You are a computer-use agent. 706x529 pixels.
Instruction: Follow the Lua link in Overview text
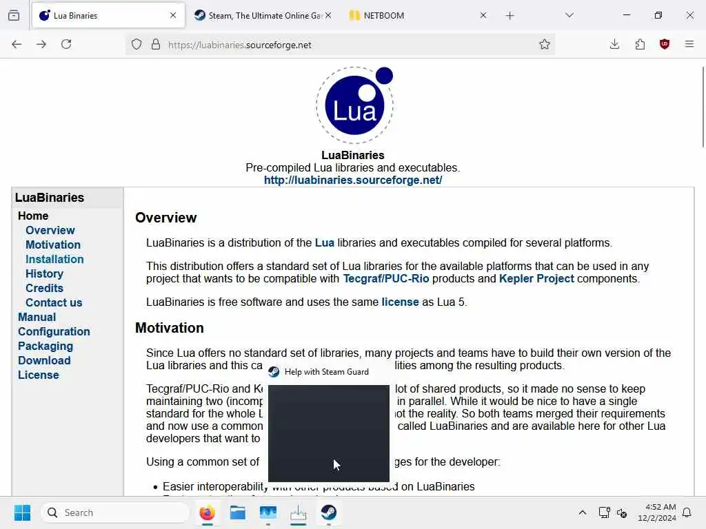pos(324,243)
